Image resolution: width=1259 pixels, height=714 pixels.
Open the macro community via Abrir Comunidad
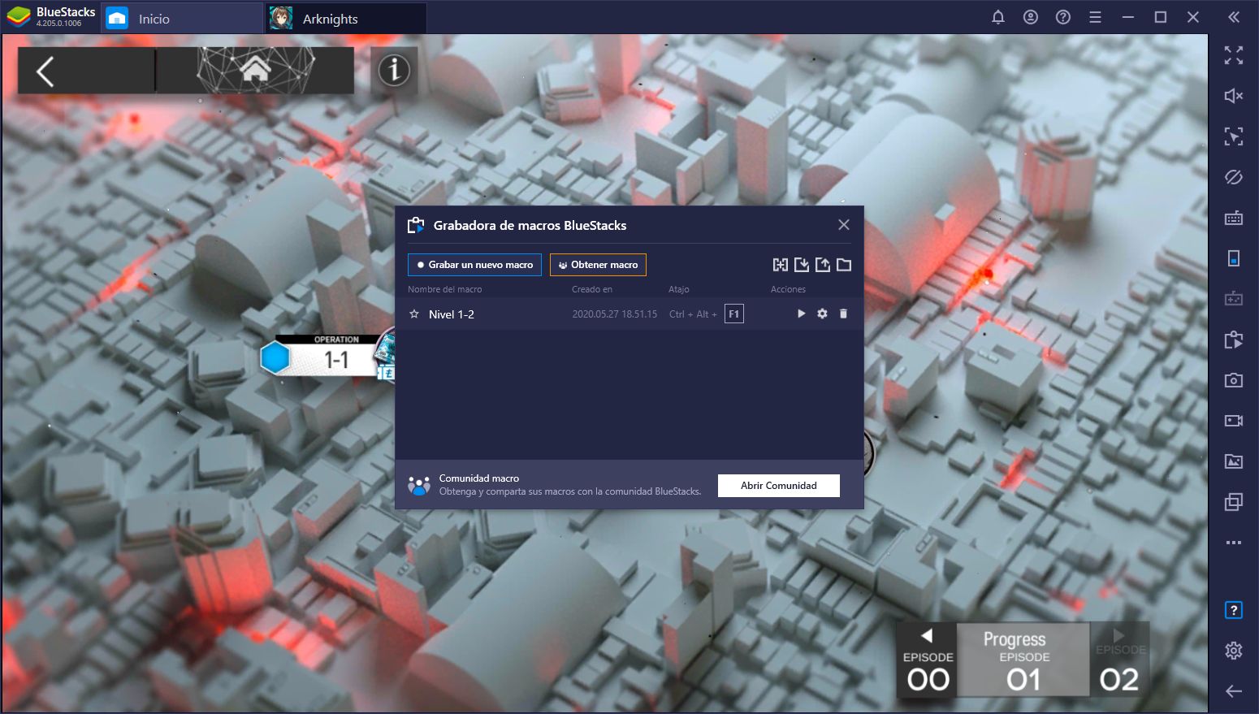tap(778, 486)
